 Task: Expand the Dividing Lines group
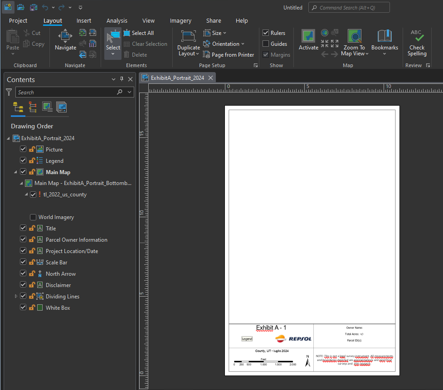coord(16,297)
